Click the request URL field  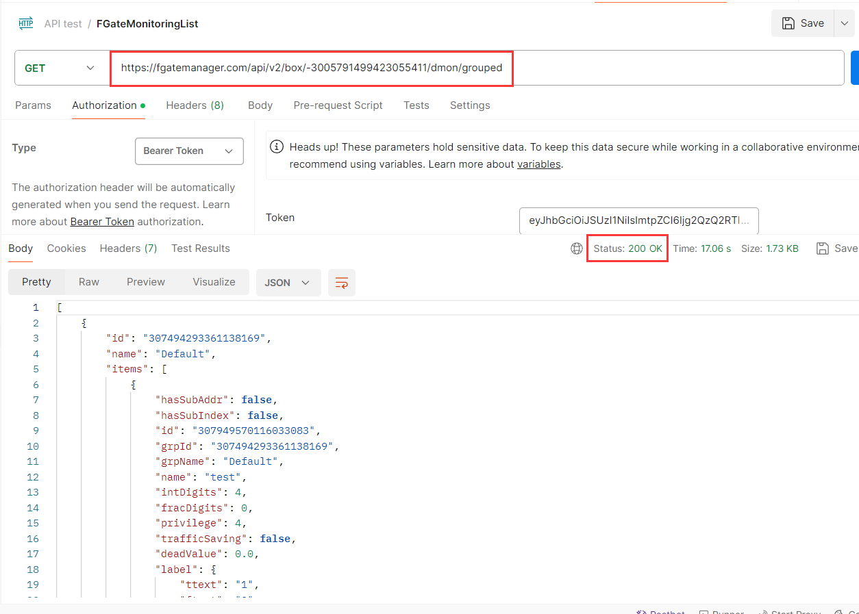[x=477, y=68]
